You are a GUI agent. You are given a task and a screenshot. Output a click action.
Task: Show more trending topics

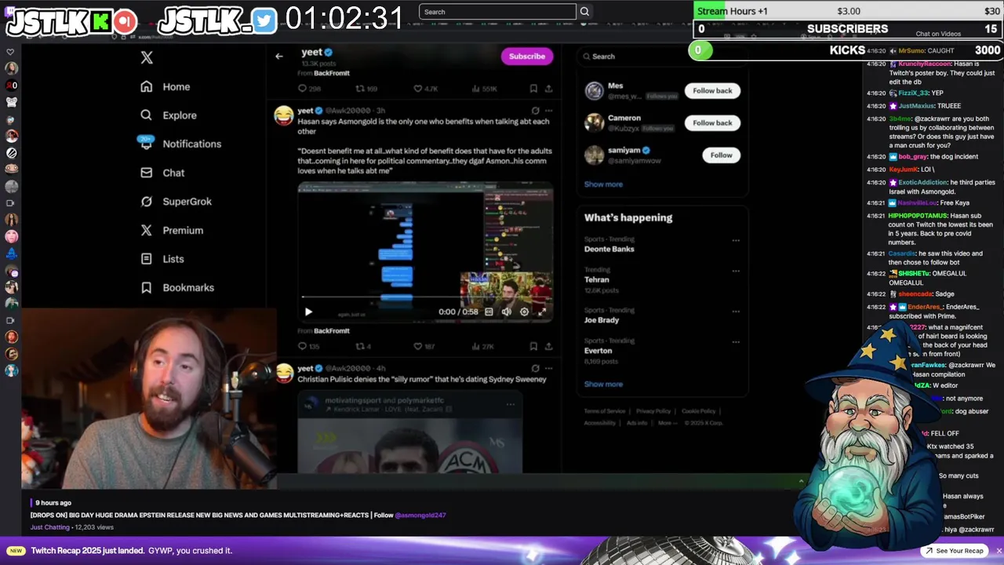603,385
